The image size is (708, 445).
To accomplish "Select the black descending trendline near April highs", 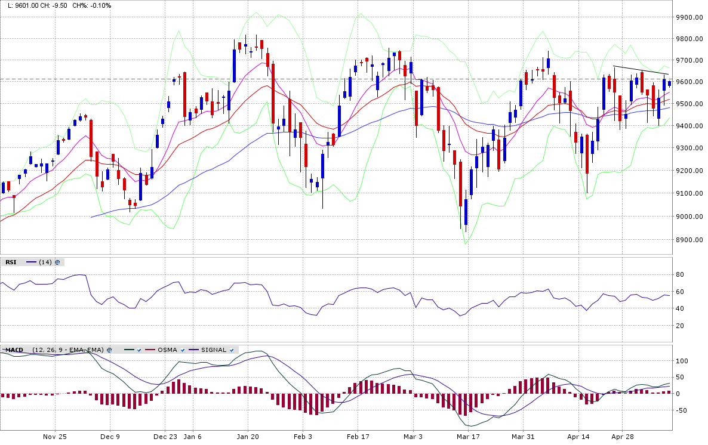I will pyautogui.click(x=641, y=70).
